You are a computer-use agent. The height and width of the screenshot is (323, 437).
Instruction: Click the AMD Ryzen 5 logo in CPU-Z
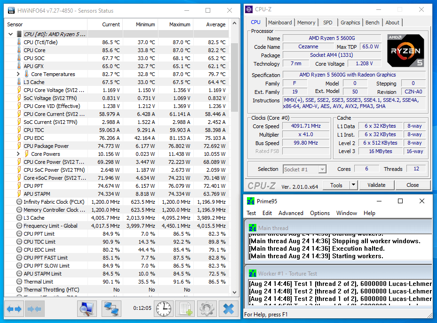[x=405, y=50]
